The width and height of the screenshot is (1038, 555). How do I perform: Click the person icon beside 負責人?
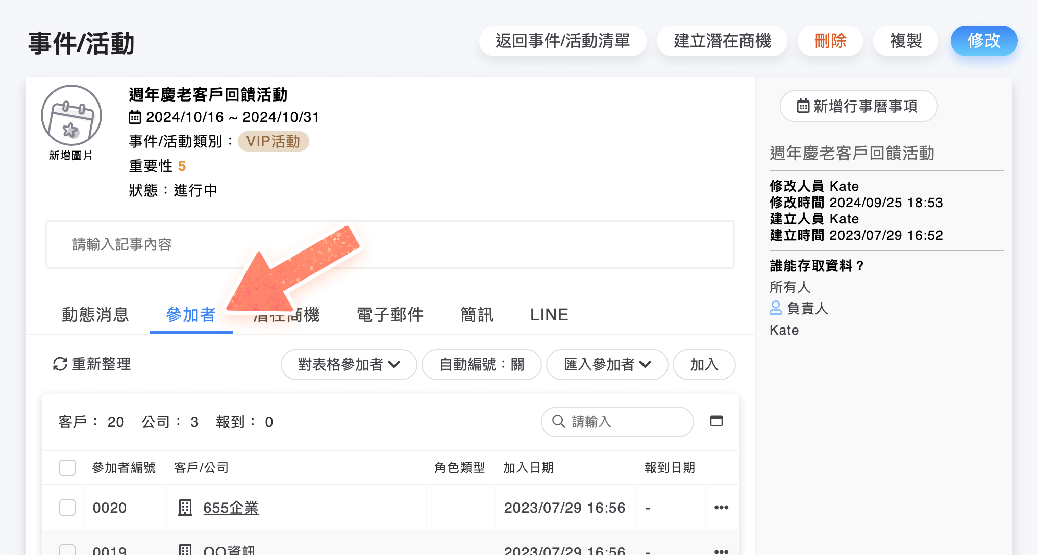click(776, 308)
